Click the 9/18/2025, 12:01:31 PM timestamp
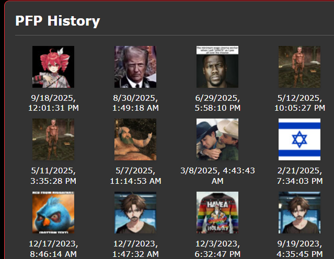This screenshot has width=334, height=259. click(53, 103)
